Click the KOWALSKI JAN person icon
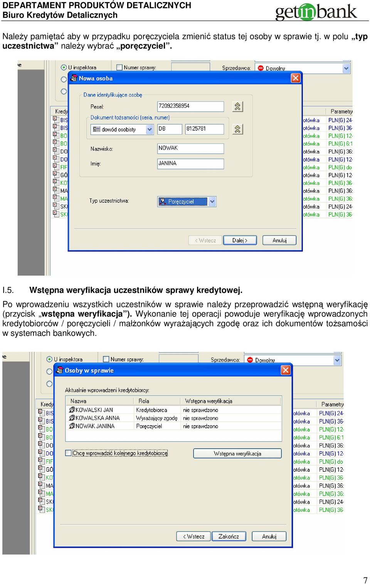Viewport: 370px width, 584px height. coord(72,410)
